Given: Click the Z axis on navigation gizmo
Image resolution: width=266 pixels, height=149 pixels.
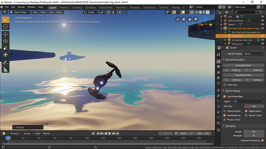Looking at the screenshot, I should point(205,18).
